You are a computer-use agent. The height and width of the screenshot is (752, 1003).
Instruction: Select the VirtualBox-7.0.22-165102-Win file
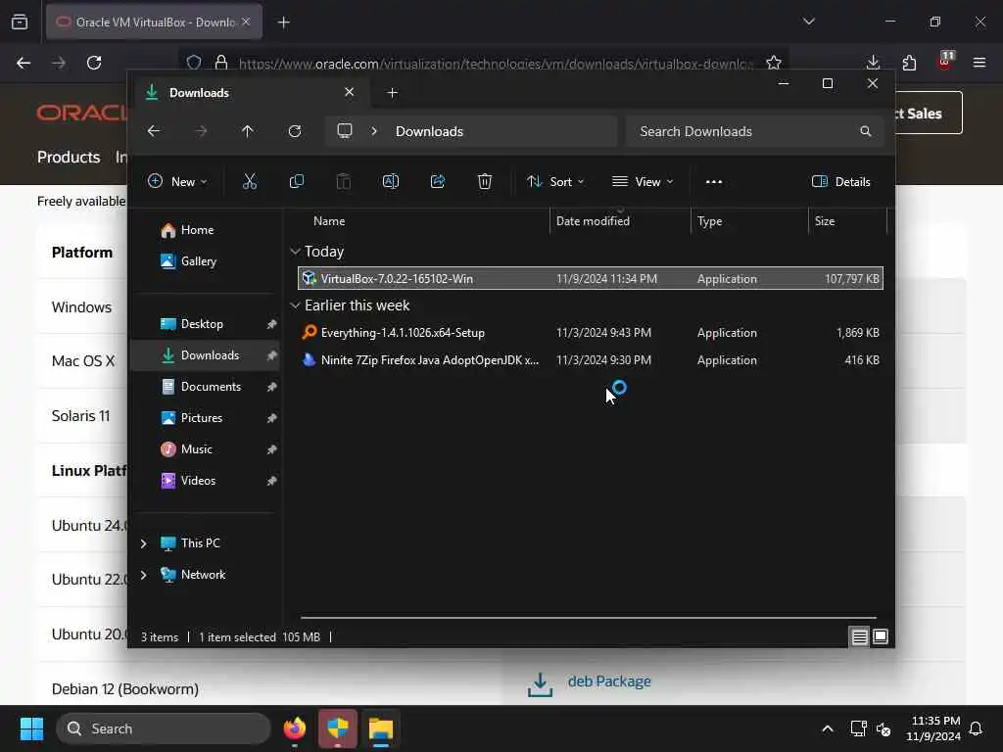(590, 278)
